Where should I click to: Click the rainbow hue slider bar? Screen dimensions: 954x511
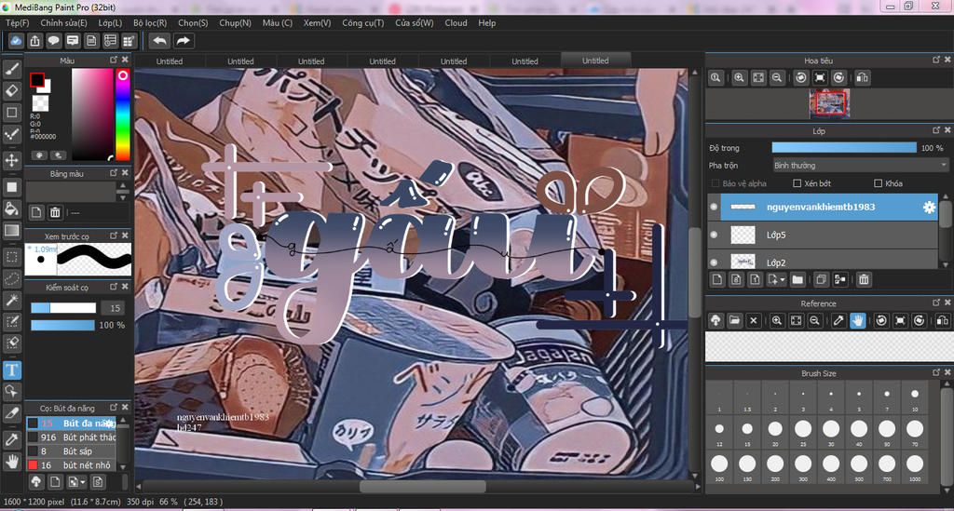click(x=122, y=114)
